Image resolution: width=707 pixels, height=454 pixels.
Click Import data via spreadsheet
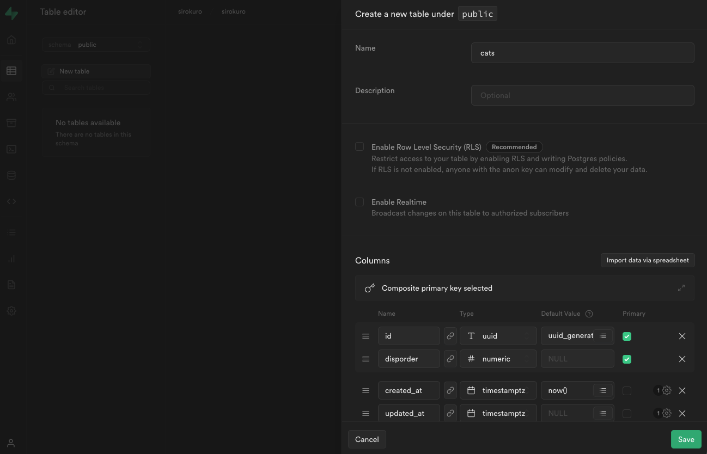pos(648,260)
